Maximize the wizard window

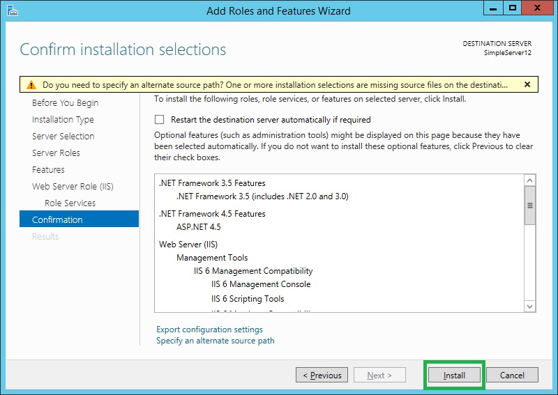click(513, 9)
